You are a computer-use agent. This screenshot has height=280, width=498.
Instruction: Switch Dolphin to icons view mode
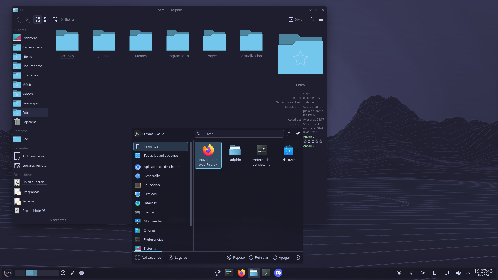point(38,19)
